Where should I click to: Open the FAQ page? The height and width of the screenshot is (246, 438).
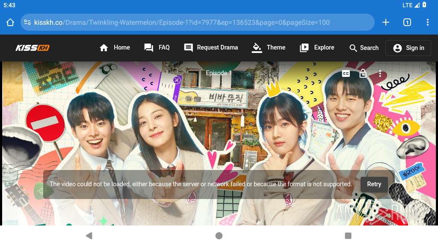157,48
